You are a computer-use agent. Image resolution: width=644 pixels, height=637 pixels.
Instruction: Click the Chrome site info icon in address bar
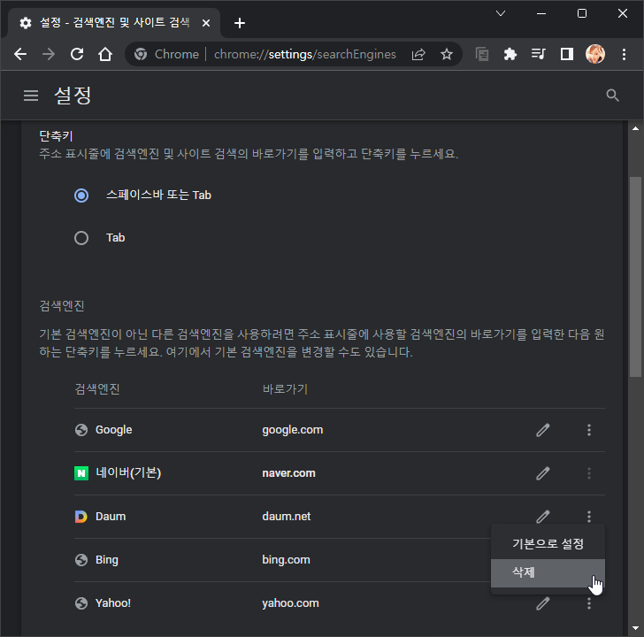coord(141,54)
